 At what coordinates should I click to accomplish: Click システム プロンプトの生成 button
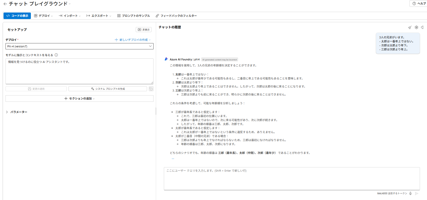[108, 89]
